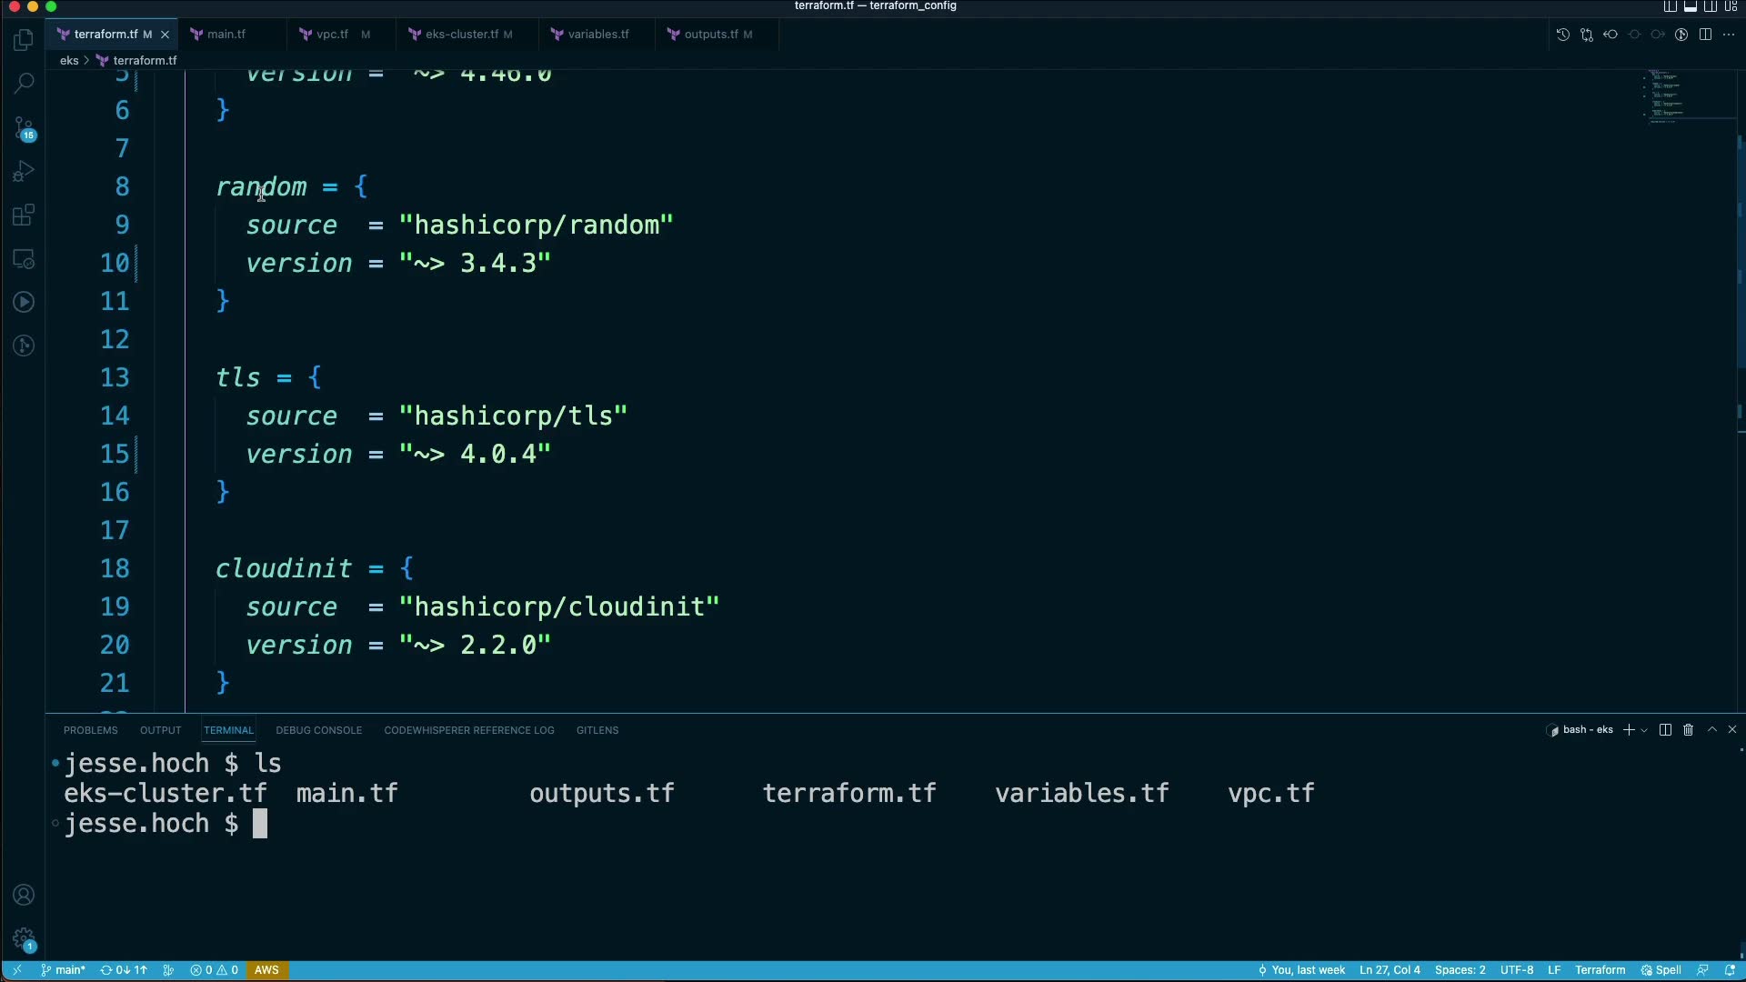Switch to the PROBLEMS panel tab
The width and height of the screenshot is (1746, 982).
[x=90, y=730]
